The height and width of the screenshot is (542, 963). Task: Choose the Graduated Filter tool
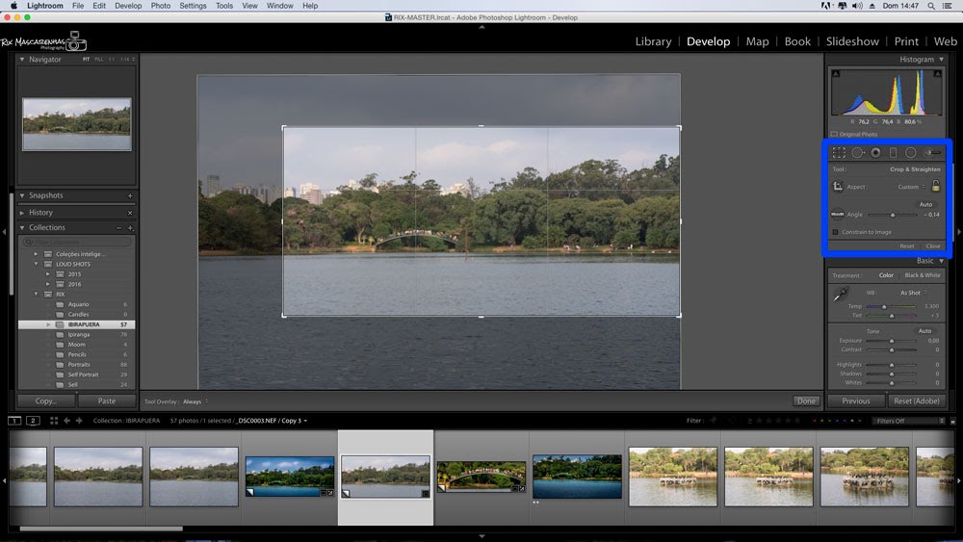pyautogui.click(x=893, y=152)
